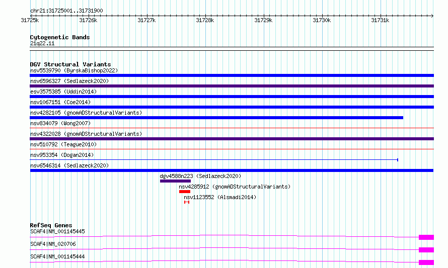Open SCAF4|NM_001145444 transcript label
The height and width of the screenshot is (268, 448).
[57, 256]
